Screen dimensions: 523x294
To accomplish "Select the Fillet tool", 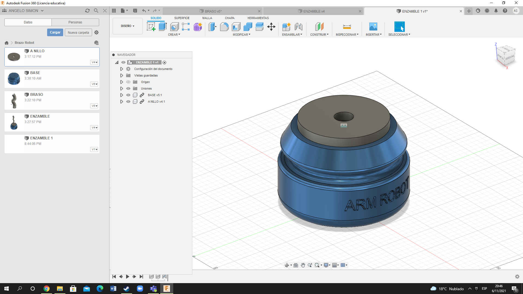I will click(x=224, y=27).
